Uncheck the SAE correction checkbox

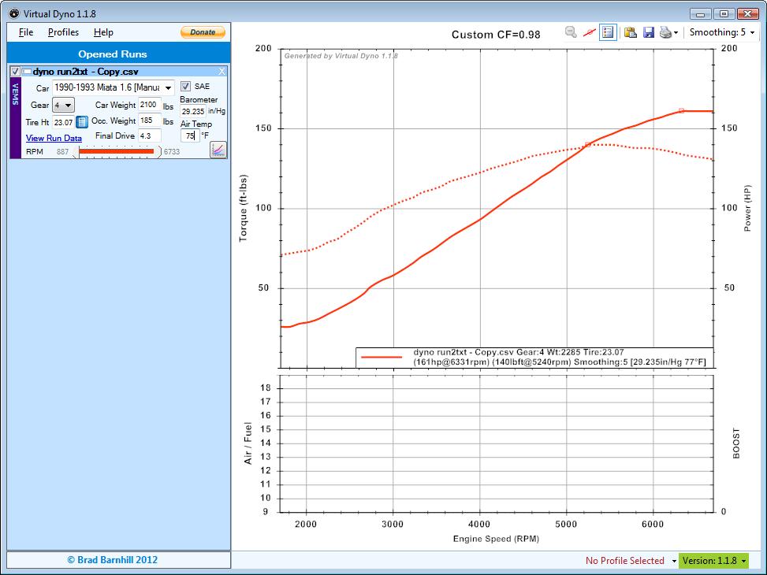point(186,87)
